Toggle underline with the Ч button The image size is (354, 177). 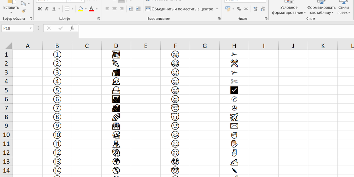tap(54, 9)
